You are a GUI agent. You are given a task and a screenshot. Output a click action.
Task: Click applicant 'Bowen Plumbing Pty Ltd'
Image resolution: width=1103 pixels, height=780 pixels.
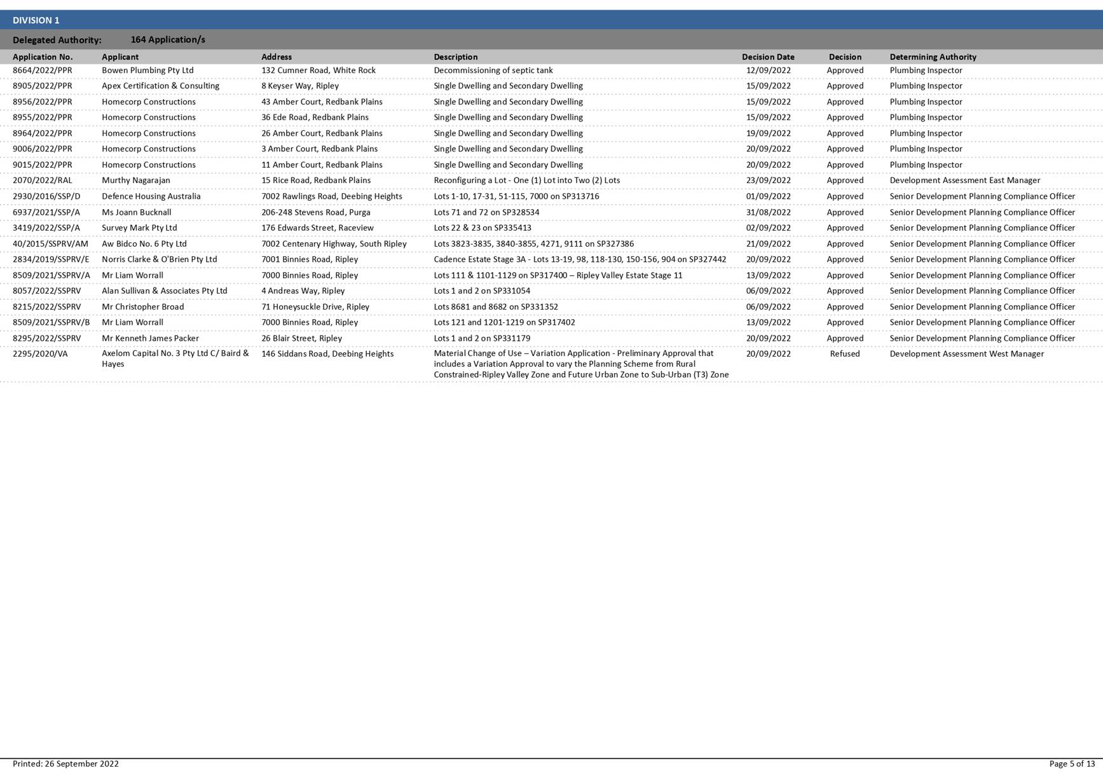[147, 70]
